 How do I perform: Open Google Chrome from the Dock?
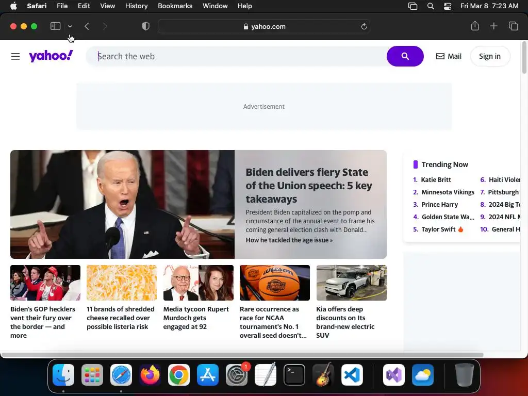point(179,375)
